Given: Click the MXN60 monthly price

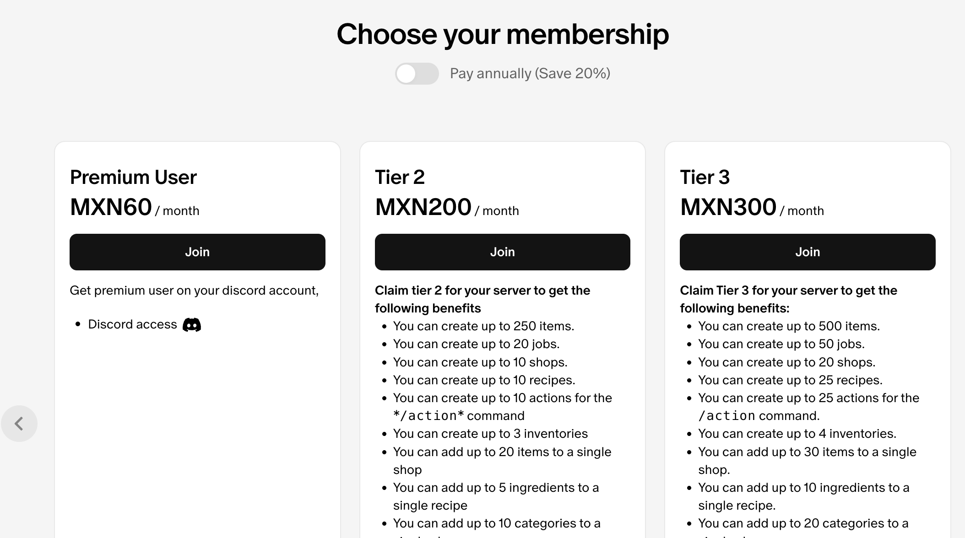Looking at the screenshot, I should point(111,207).
